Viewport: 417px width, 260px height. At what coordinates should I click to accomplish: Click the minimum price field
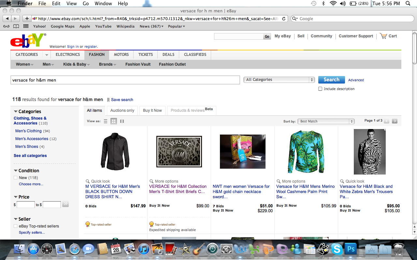pyautogui.click(x=26, y=205)
